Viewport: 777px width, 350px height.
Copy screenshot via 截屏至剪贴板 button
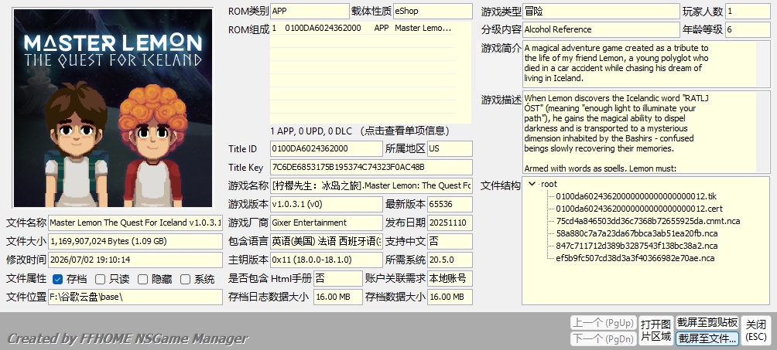[x=707, y=323]
